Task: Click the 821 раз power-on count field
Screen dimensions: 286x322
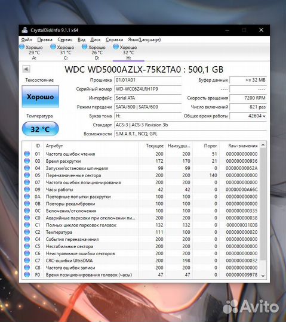Action: pos(248,107)
